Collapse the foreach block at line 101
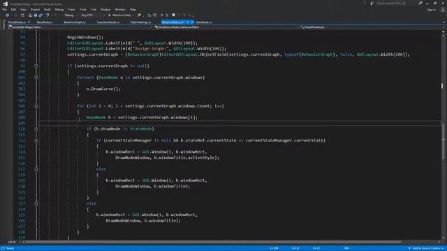The height and width of the screenshot is (251, 447). (x=36, y=77)
